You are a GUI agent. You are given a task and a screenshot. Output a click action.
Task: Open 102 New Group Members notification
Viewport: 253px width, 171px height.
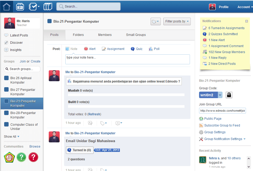[x=226, y=52]
